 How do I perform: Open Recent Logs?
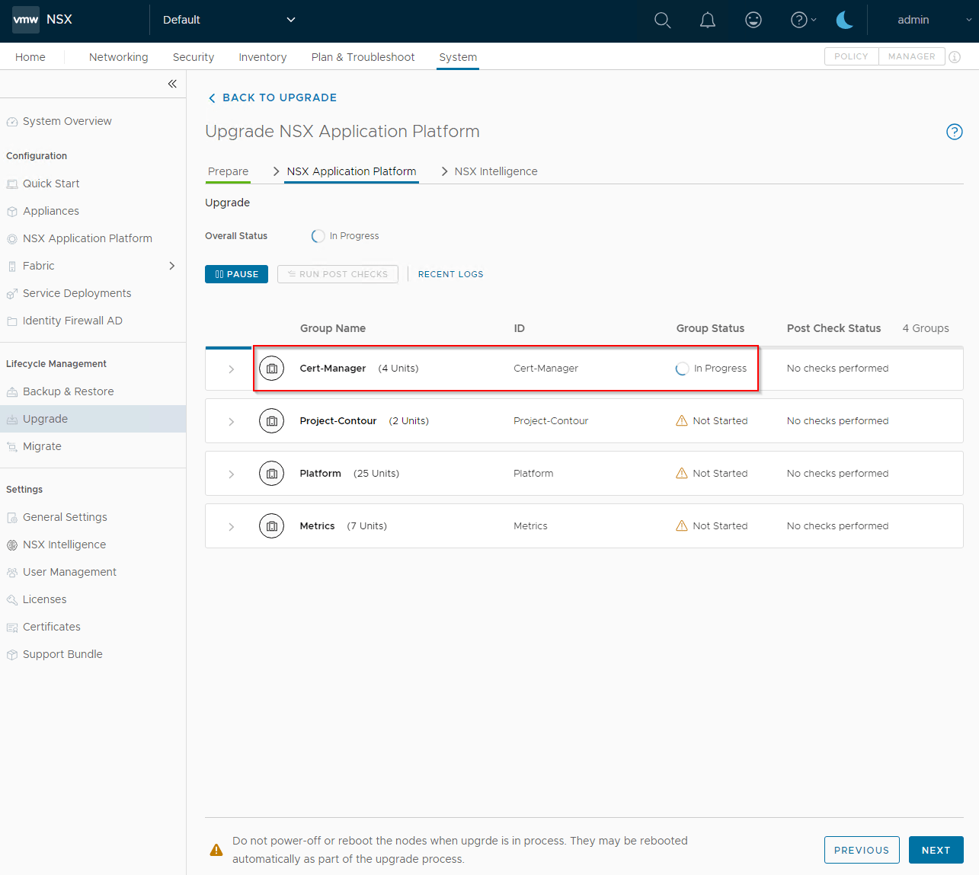[451, 274]
